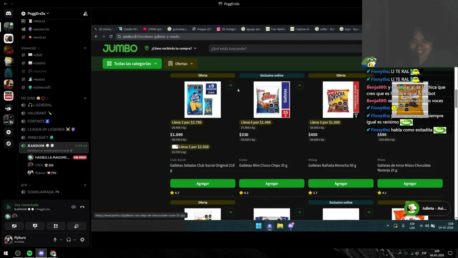Add Galletas Bañada Morocha with Agregar button

point(341,183)
